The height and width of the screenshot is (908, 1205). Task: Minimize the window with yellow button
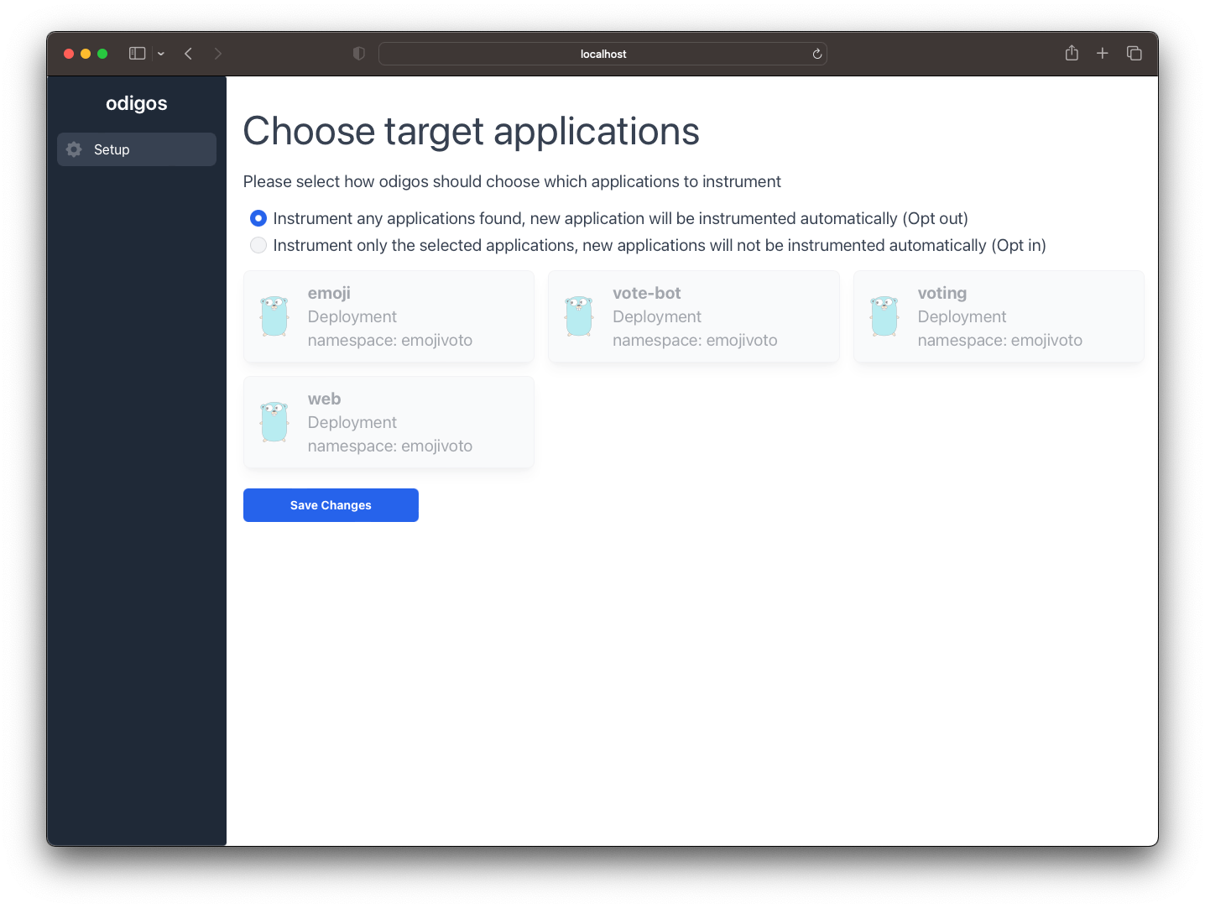[86, 54]
